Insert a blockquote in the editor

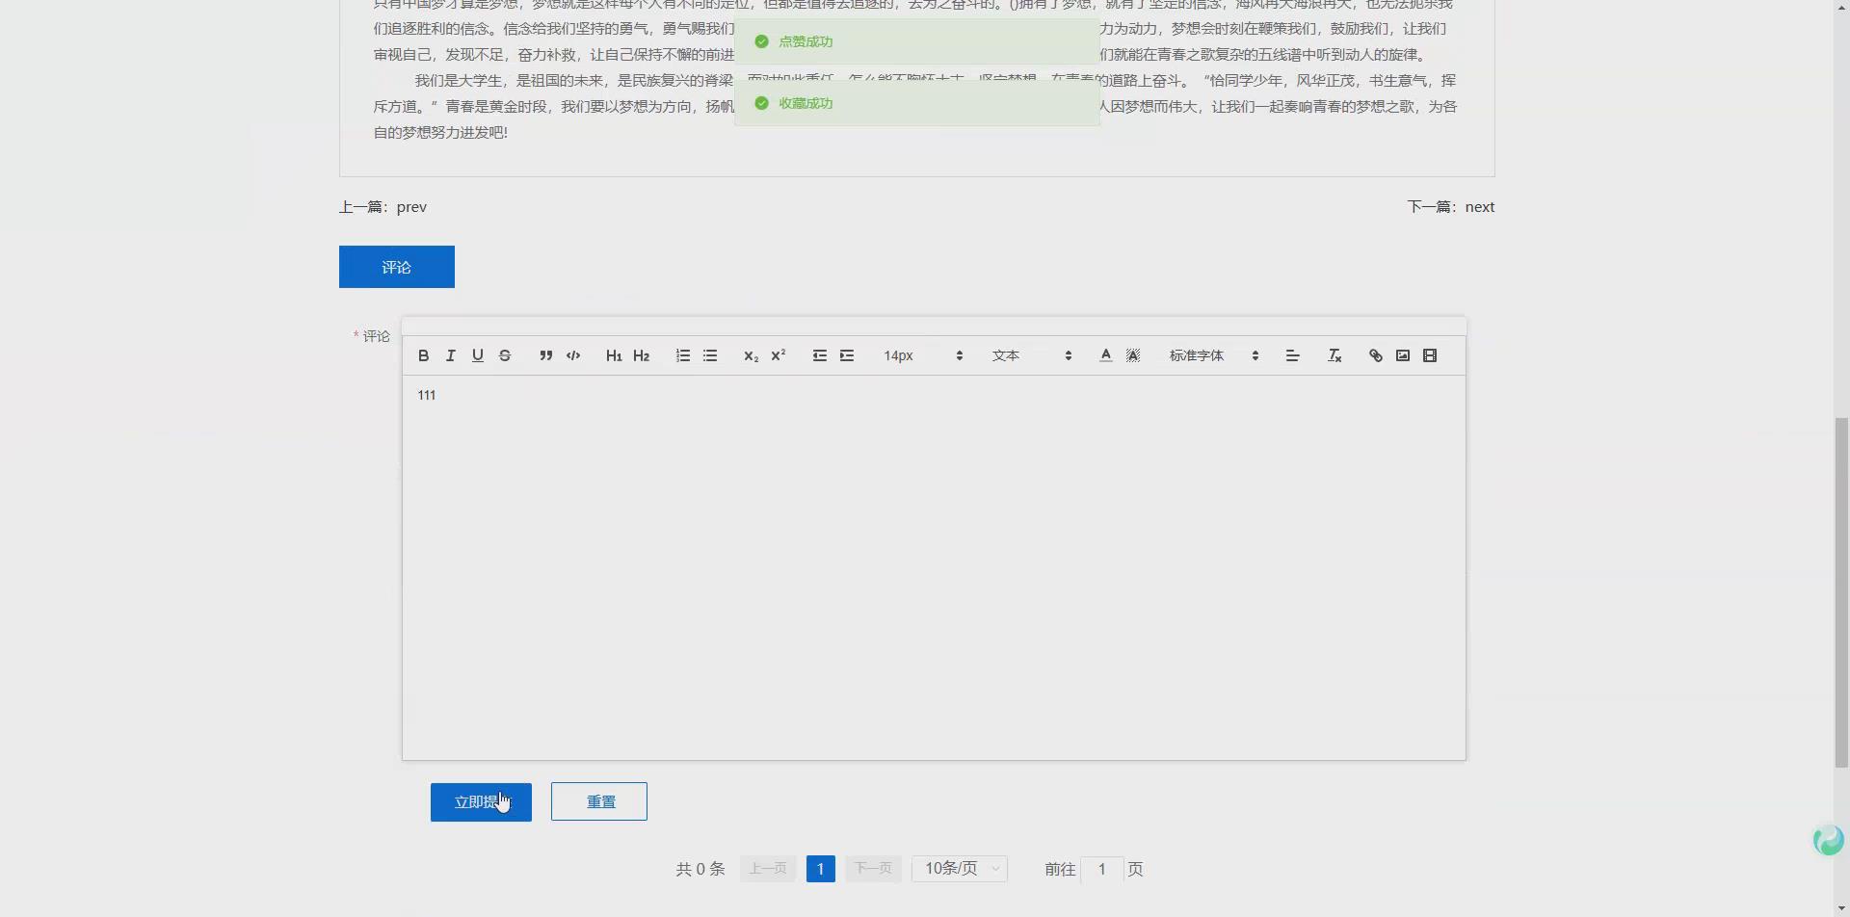pos(545,355)
